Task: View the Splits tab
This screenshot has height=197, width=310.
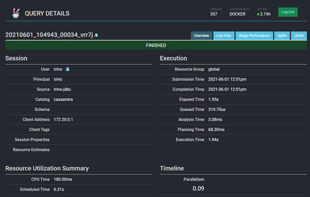Action: coord(282,35)
